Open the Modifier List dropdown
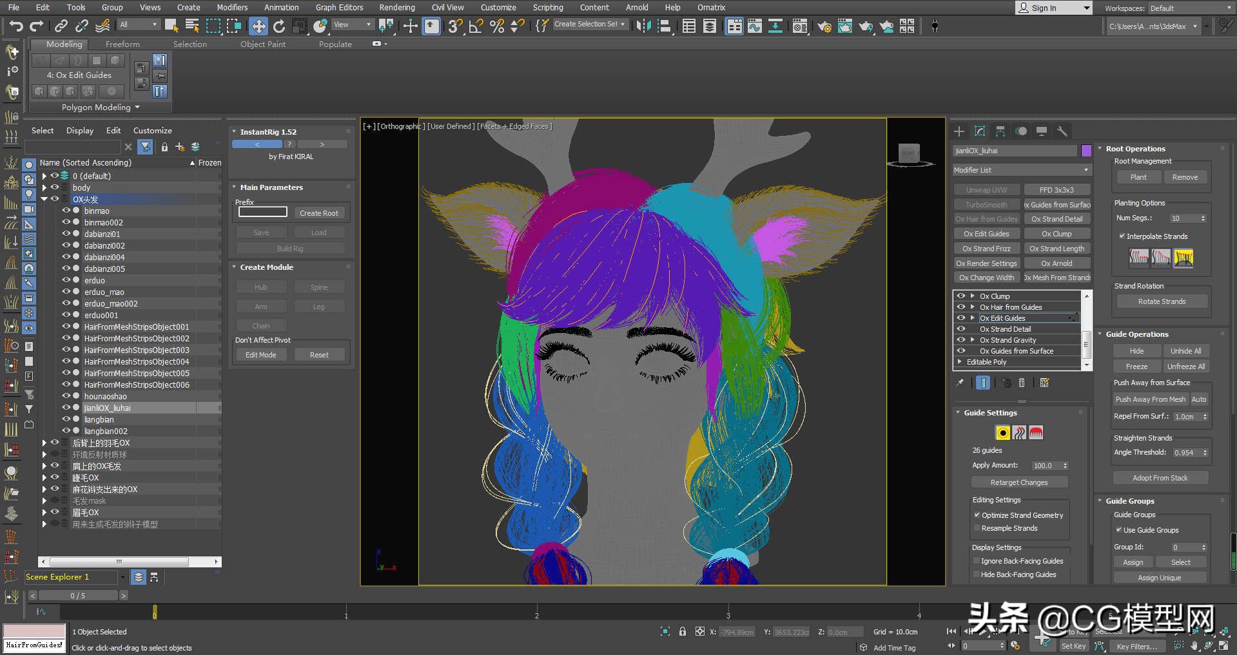The height and width of the screenshot is (655, 1237). pyautogui.click(x=1021, y=170)
